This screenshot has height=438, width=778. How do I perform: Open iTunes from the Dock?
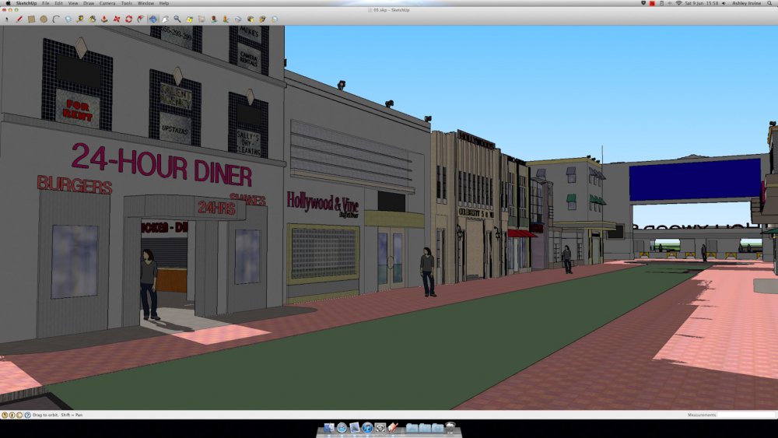(368, 428)
